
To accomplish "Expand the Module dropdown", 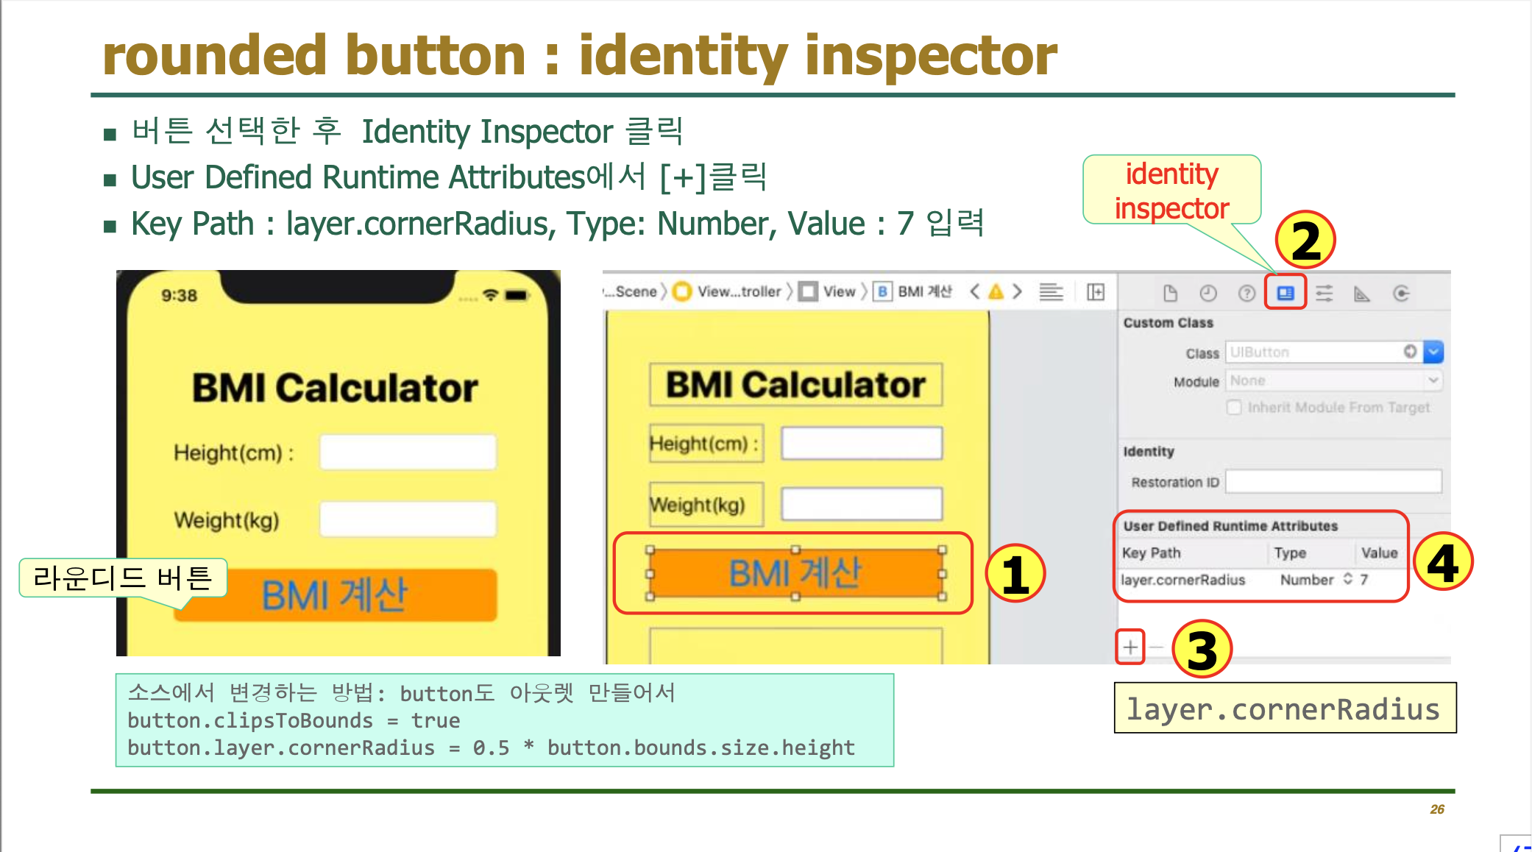I will (1433, 380).
